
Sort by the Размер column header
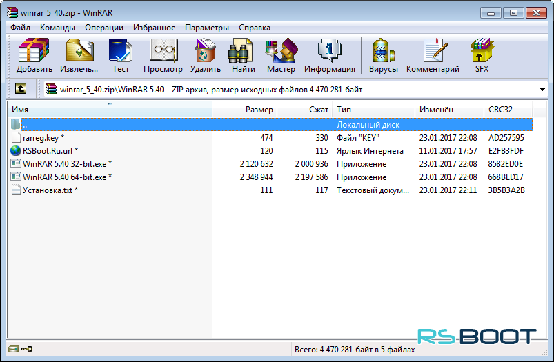[x=244, y=110]
